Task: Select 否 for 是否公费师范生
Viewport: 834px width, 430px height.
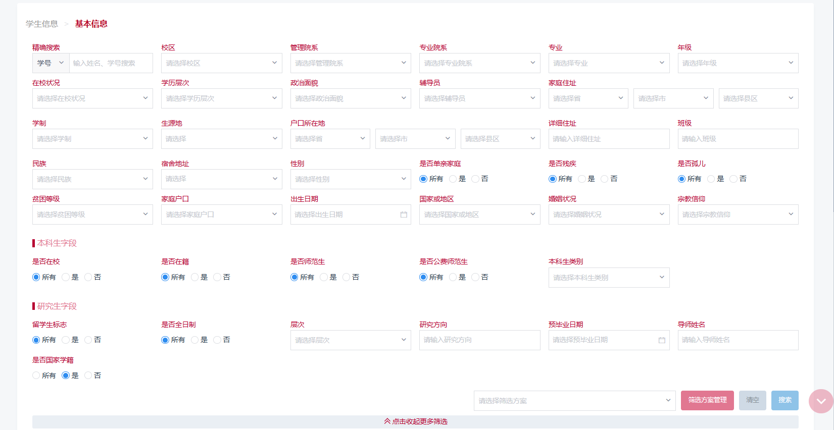Action: (475, 277)
